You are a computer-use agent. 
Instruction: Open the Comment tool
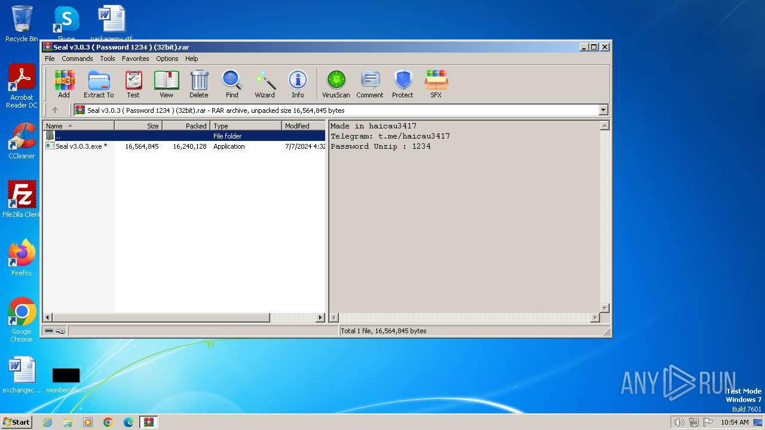pyautogui.click(x=370, y=84)
